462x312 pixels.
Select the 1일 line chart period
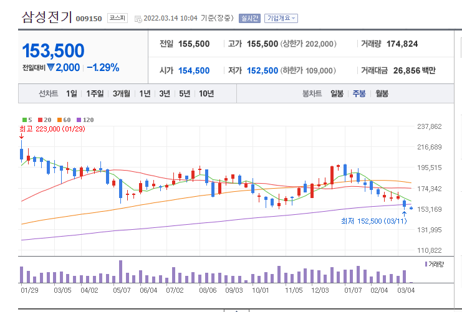pos(72,93)
